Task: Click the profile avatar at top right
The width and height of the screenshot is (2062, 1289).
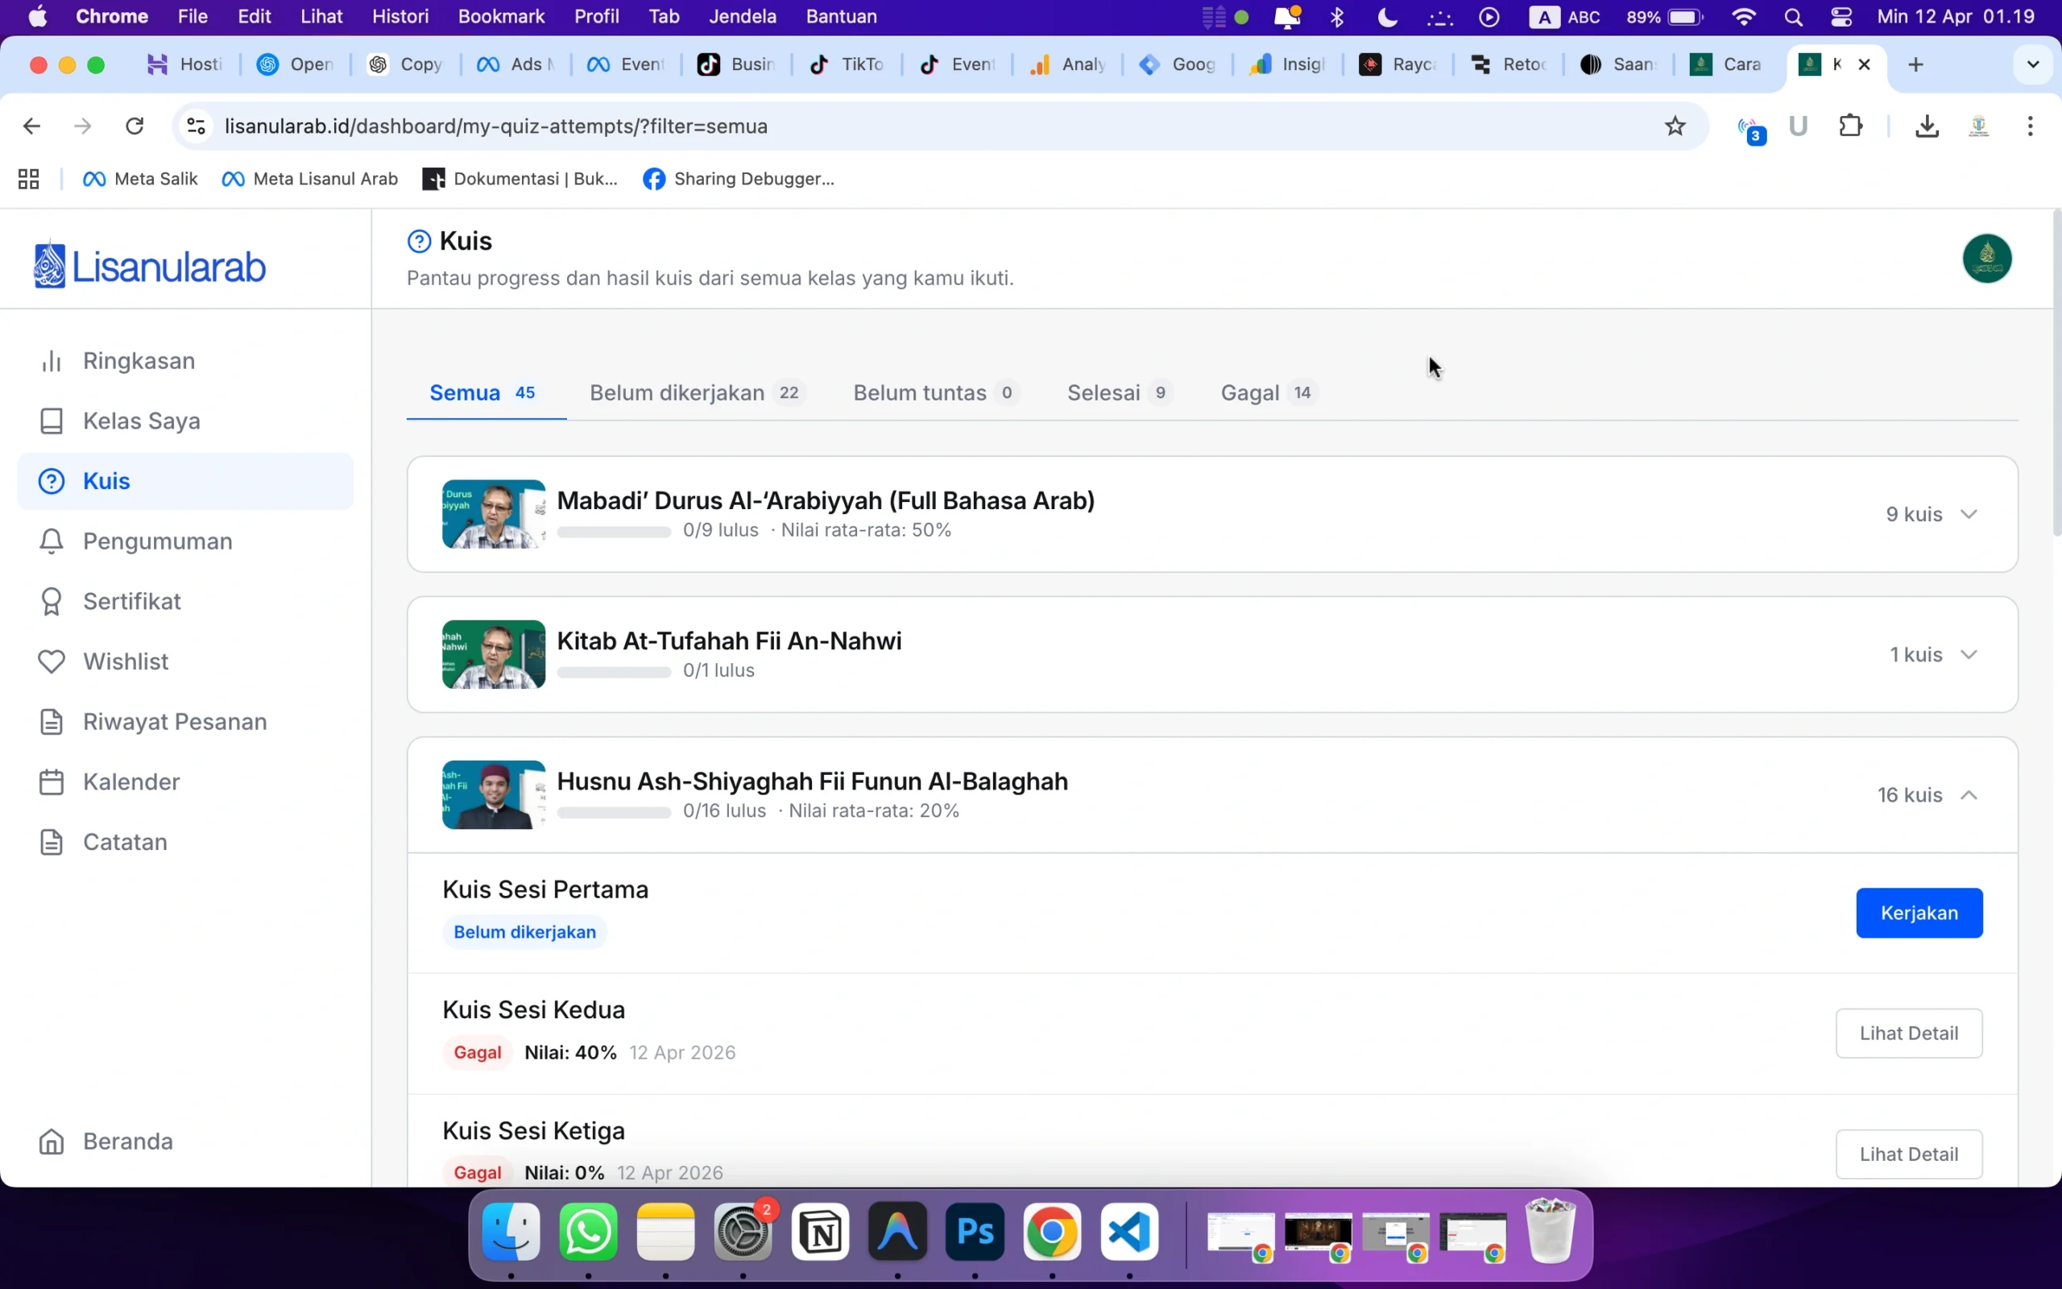Action: [x=1986, y=259]
